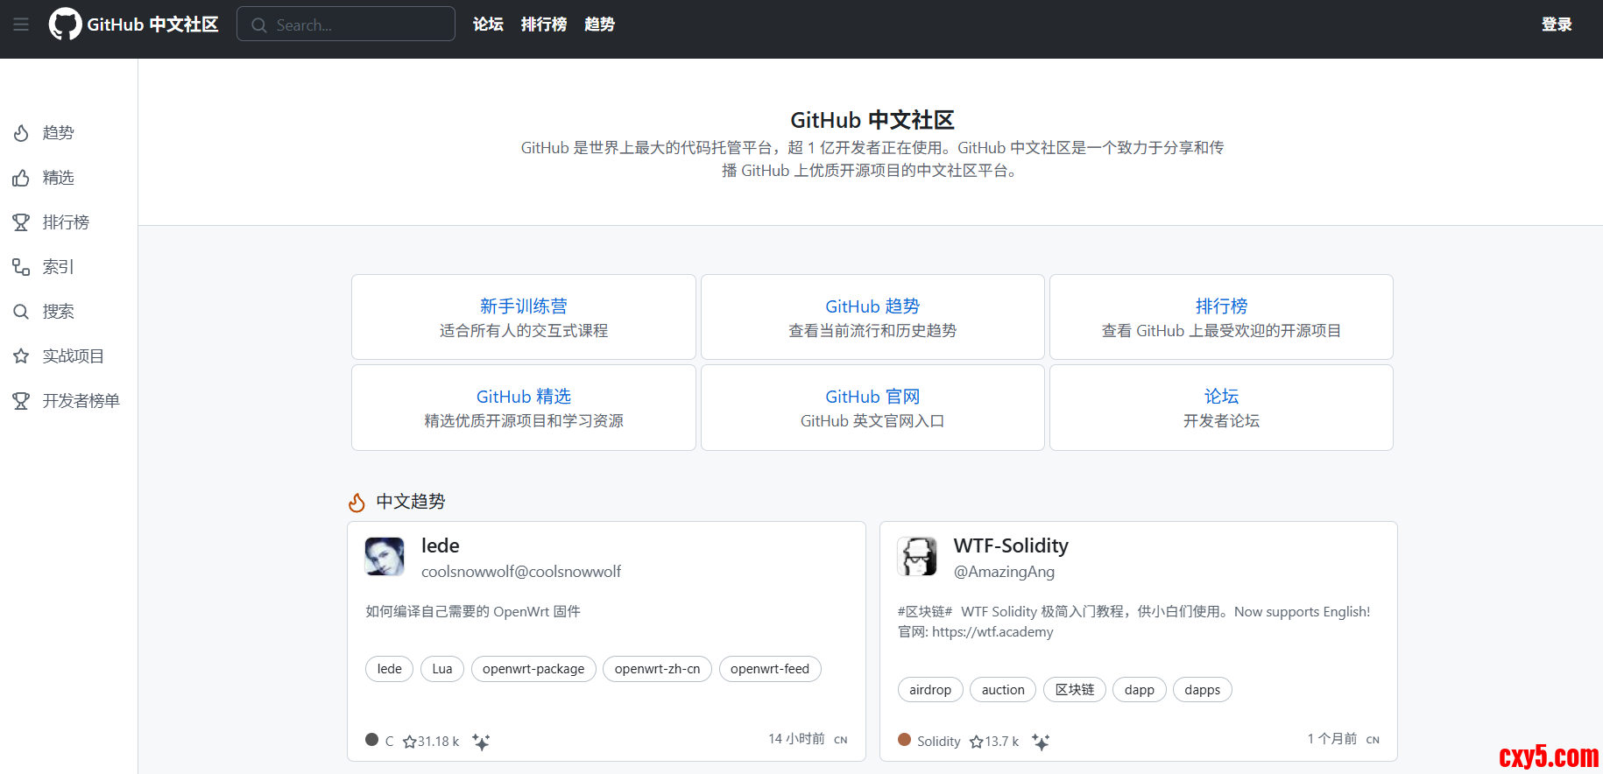This screenshot has width=1603, height=774.
Task: Open 论坛 in the top navigation
Action: tap(488, 25)
